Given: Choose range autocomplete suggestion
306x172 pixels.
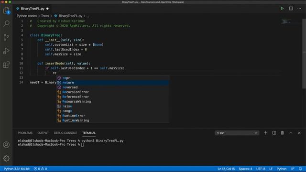Looking at the screenshot, I should 113,111.
